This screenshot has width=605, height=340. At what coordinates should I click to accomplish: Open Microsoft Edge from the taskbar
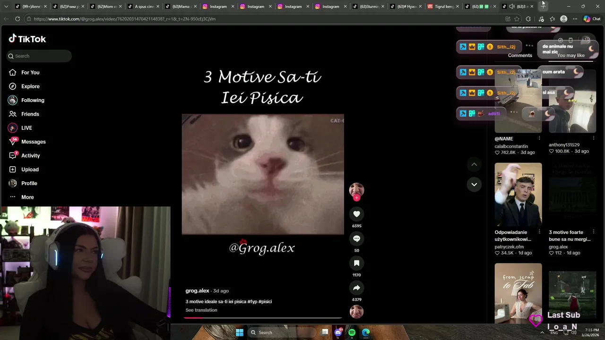pyautogui.click(x=366, y=332)
